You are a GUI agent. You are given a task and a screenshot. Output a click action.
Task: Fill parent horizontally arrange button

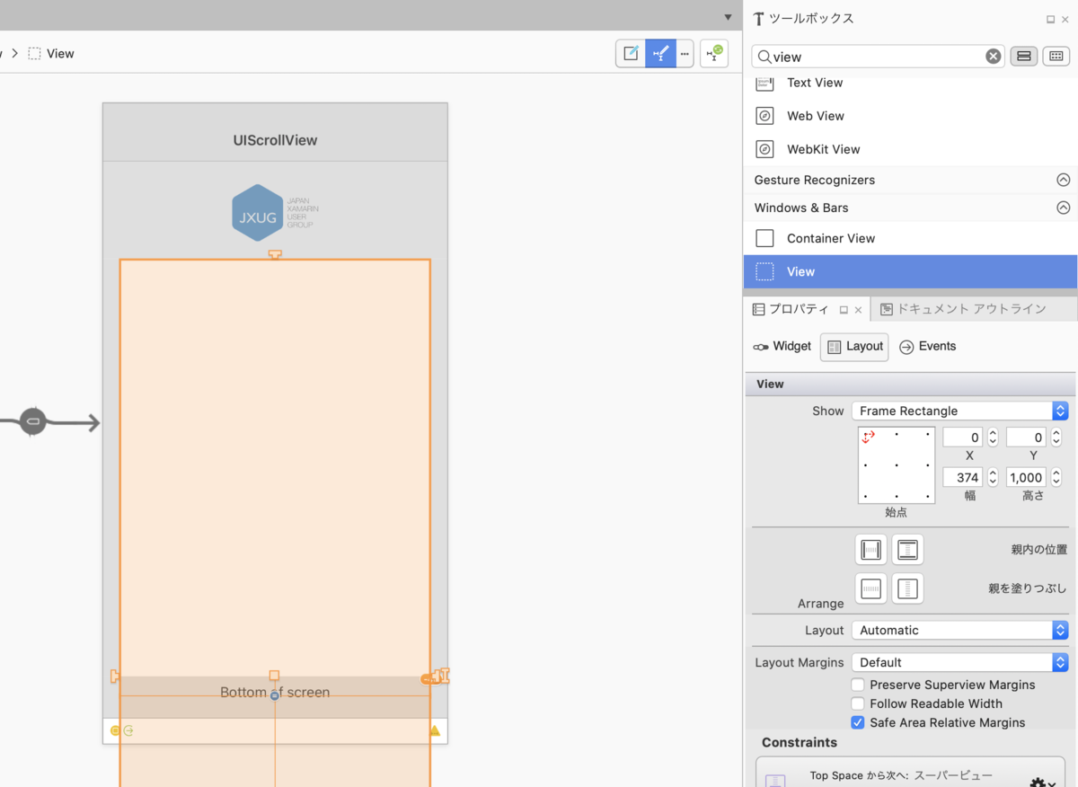pos(871,589)
